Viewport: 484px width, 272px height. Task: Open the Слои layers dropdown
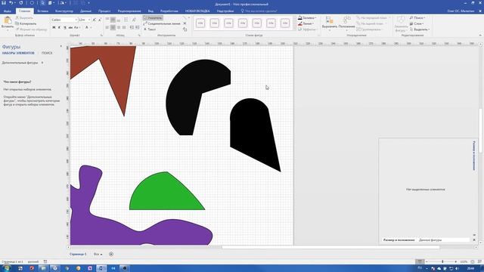(x=417, y=23)
